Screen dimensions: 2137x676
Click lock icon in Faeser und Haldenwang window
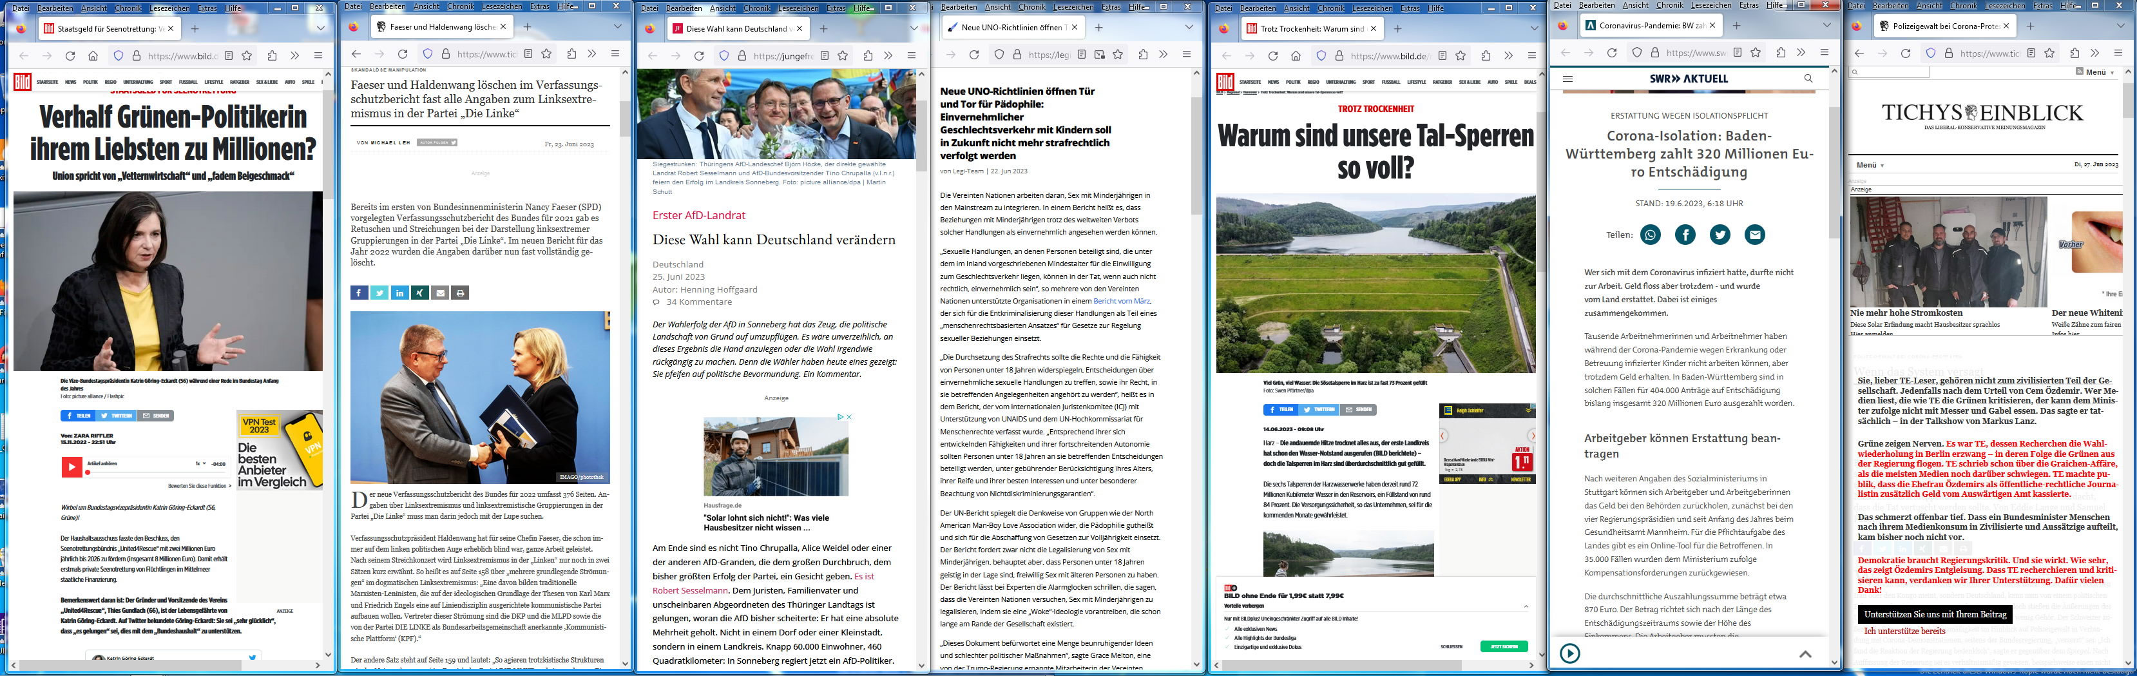click(445, 54)
